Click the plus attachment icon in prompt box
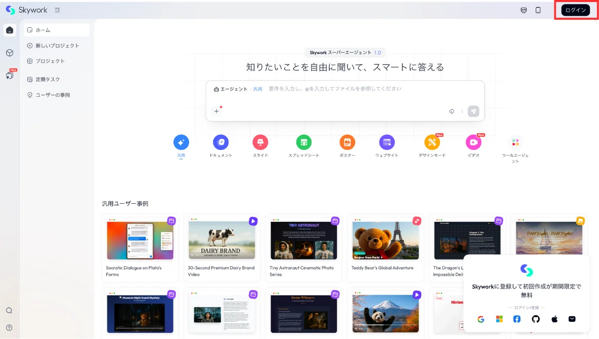This screenshot has height=339, width=599. tap(216, 111)
